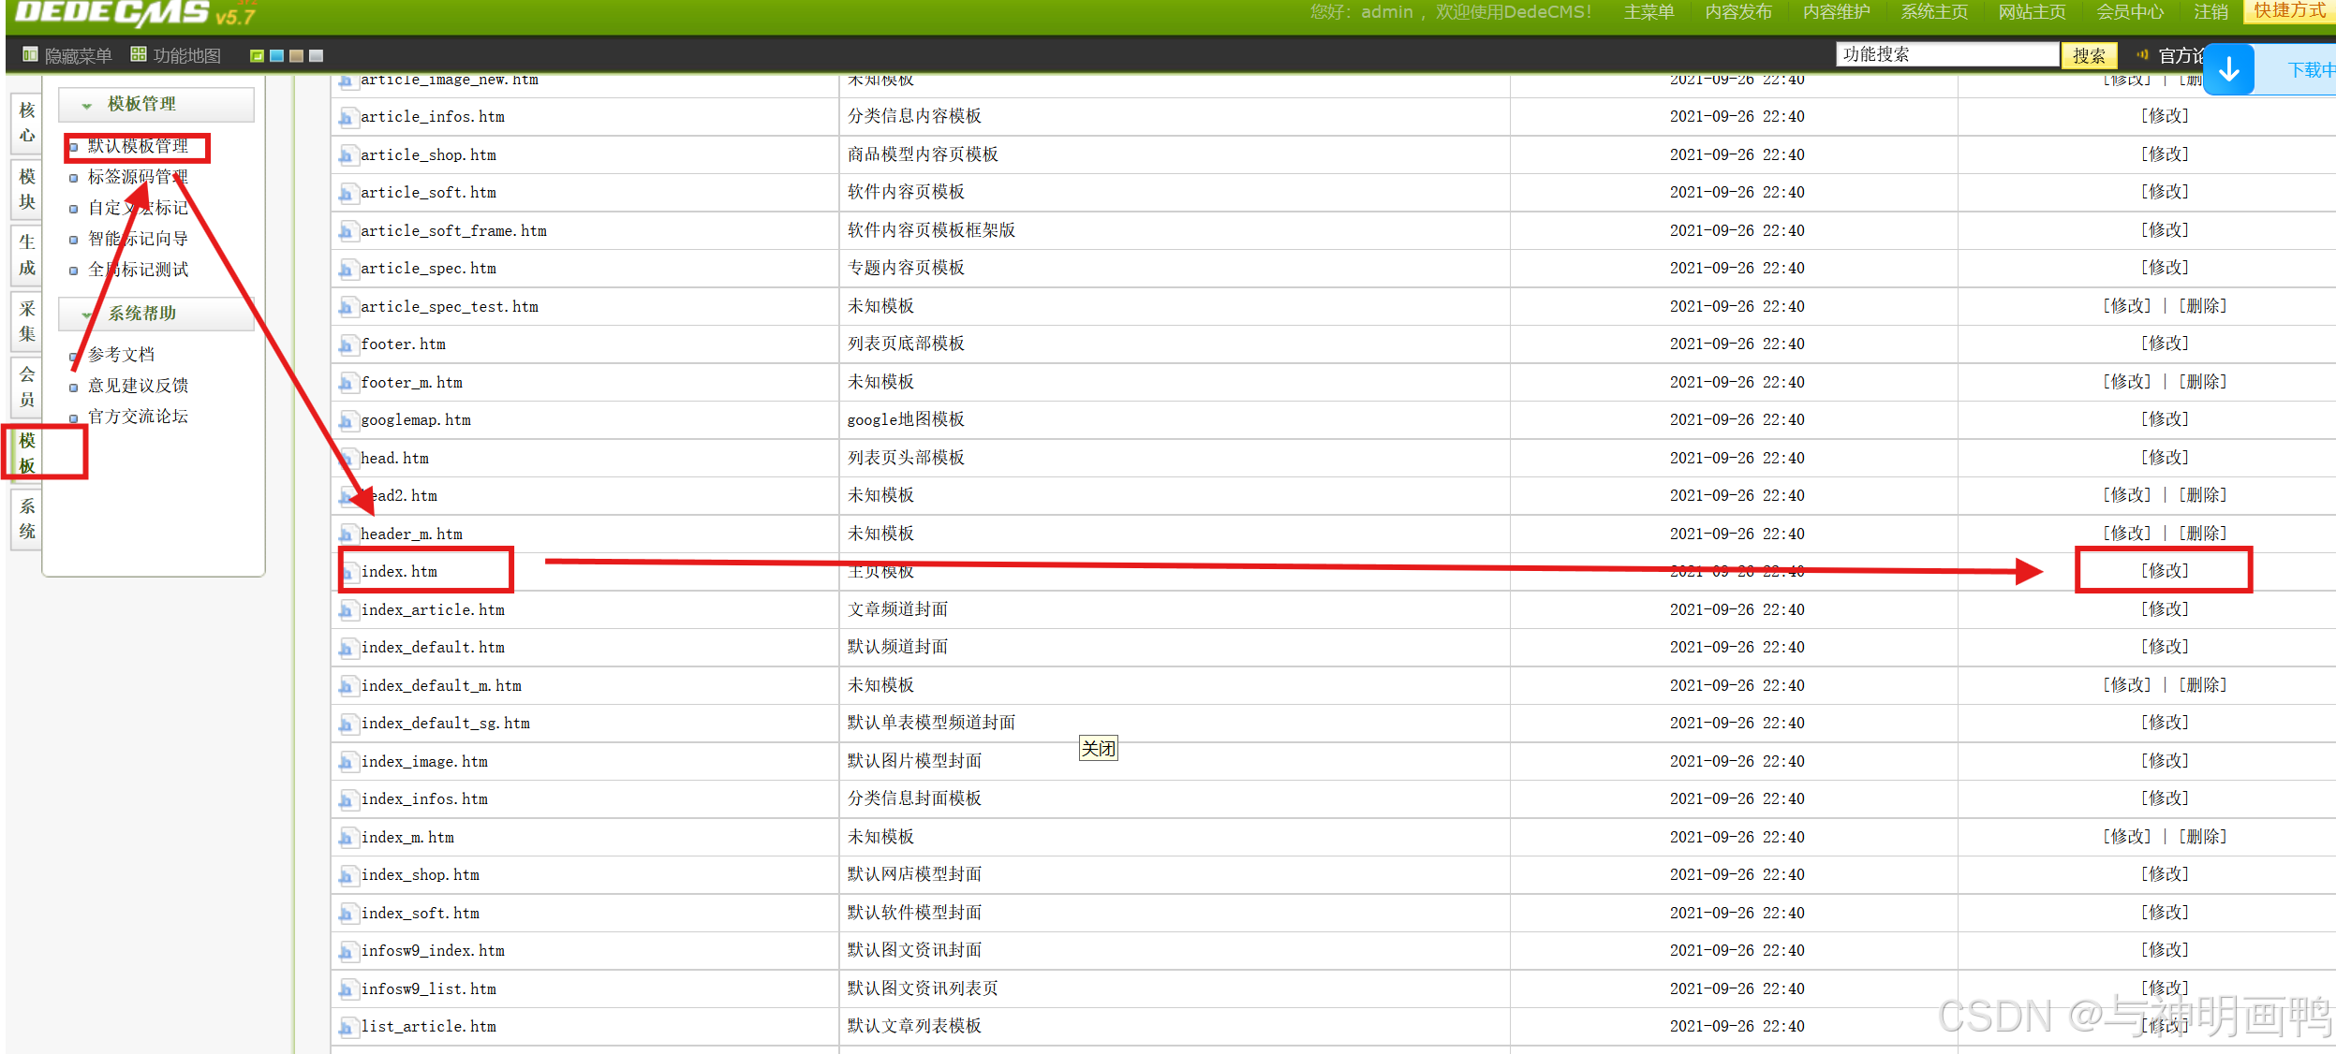Click file icon beside list_article.htm
Image resolution: width=2336 pixels, height=1054 pixels.
click(x=347, y=1028)
